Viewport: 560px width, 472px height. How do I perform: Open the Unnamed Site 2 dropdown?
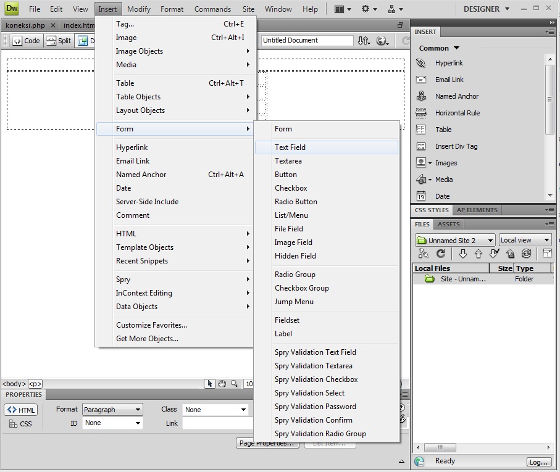[454, 241]
